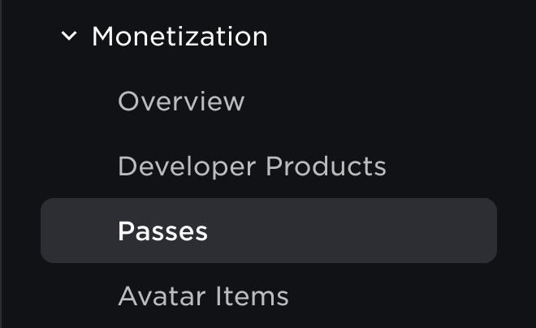Hide the Monetization submenu using its chevron

69,37
